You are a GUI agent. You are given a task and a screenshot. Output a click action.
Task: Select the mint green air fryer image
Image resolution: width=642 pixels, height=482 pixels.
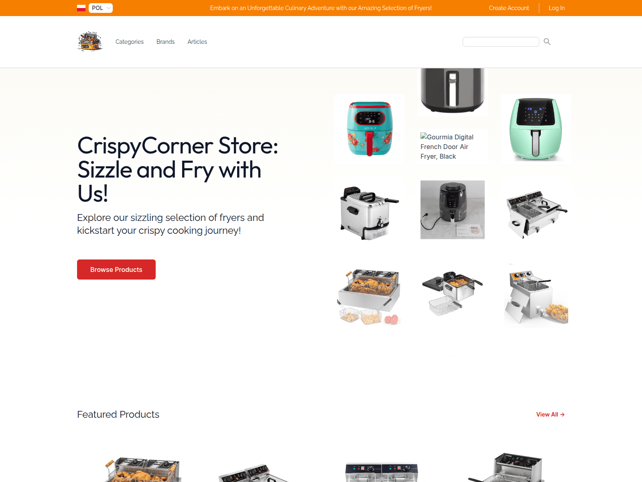point(536,129)
